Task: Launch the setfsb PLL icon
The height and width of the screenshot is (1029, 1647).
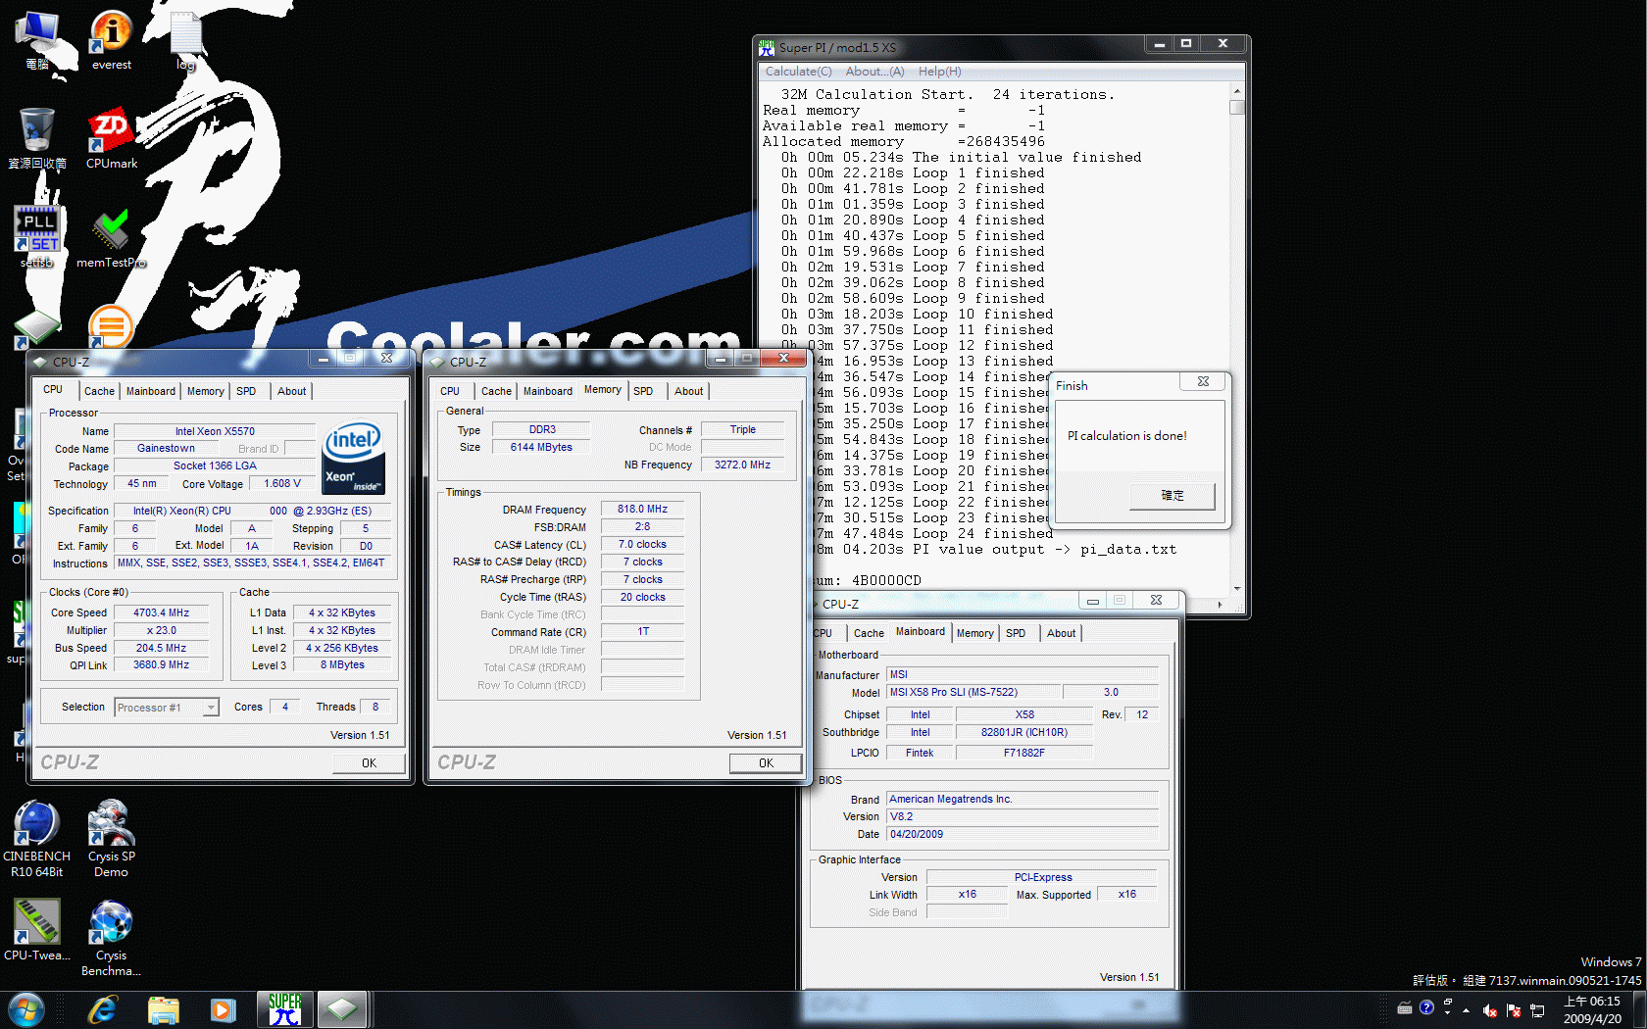Action: click(x=37, y=236)
